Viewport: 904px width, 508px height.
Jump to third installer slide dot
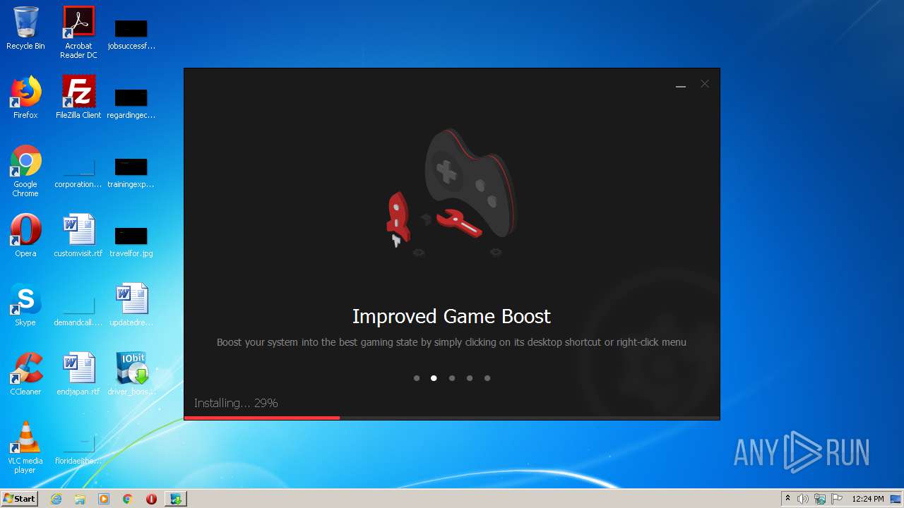click(x=452, y=378)
